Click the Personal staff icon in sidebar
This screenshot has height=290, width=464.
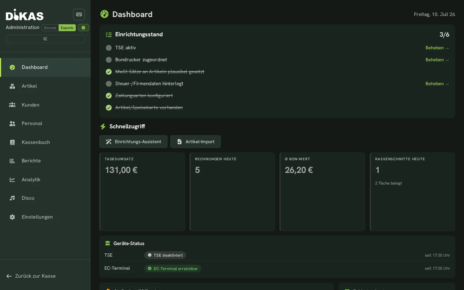12,123
